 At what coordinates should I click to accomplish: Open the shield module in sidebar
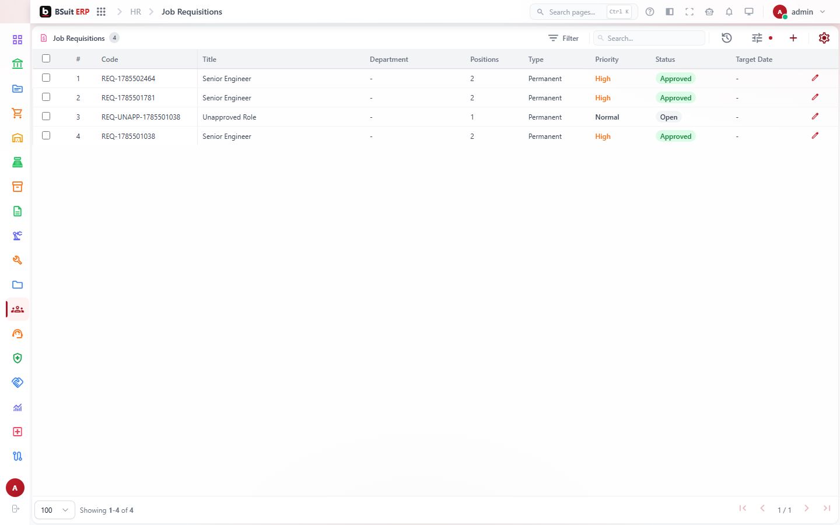click(17, 358)
